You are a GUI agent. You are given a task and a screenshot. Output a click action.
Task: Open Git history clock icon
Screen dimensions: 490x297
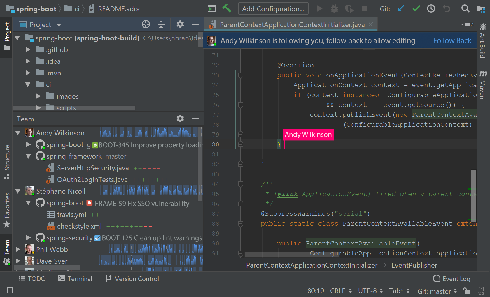click(431, 9)
